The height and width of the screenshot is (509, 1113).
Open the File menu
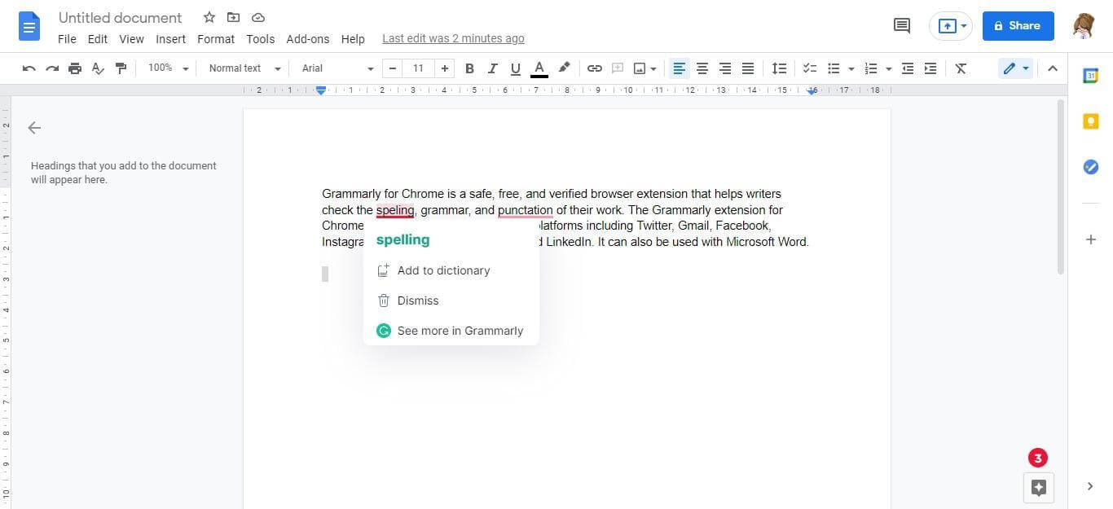point(67,39)
